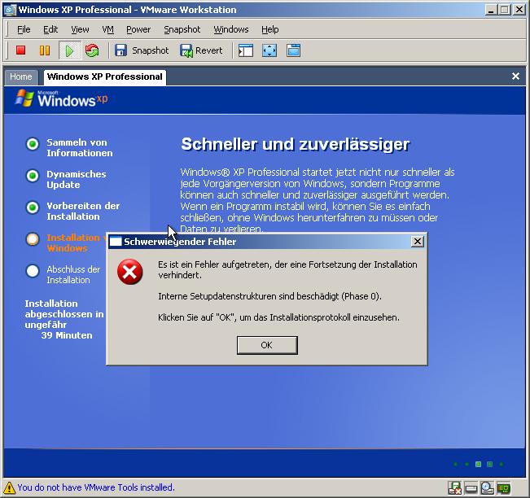This screenshot has width=530, height=498.
Task: Minimize the VMware Workstation window
Action: point(491,10)
